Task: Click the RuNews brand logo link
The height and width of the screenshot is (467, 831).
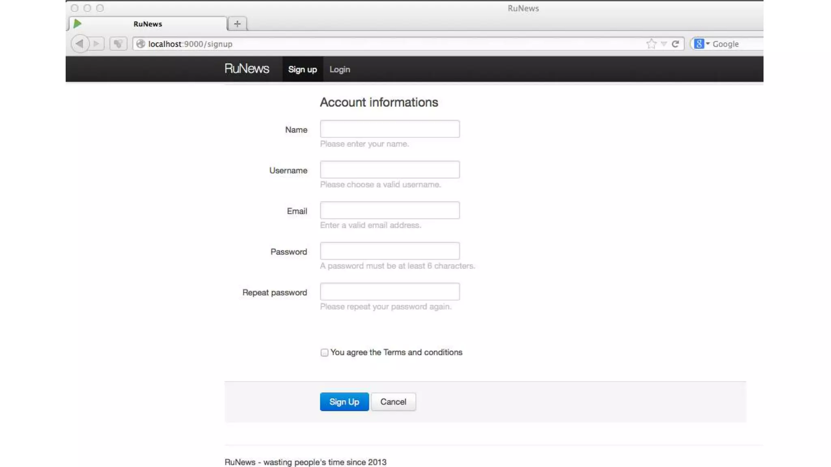Action: click(x=247, y=69)
